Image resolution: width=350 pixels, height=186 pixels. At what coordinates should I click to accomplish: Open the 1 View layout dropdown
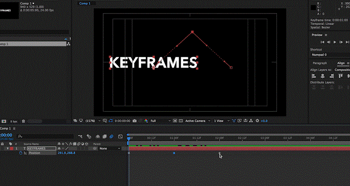[x=222, y=121]
